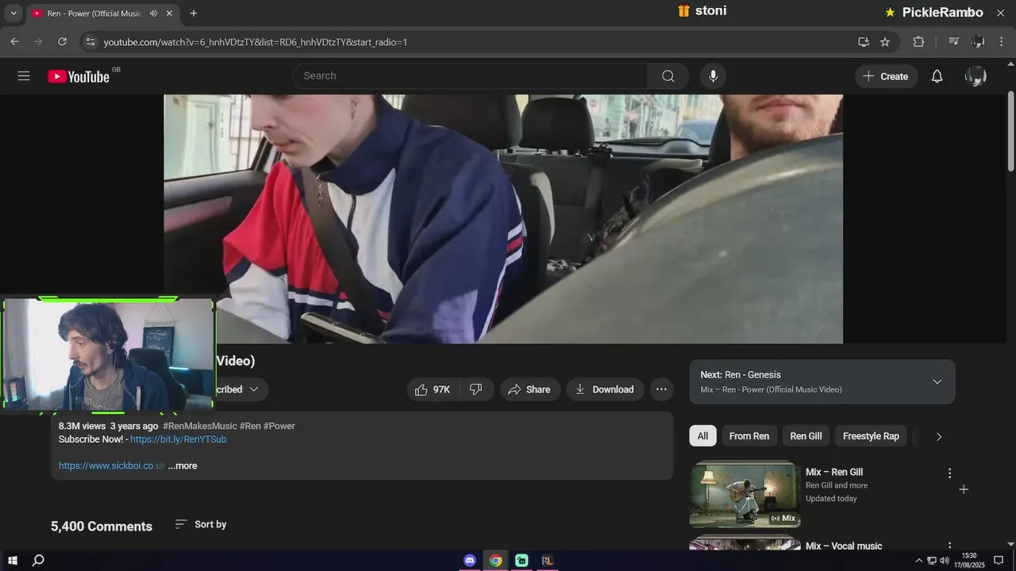Like the video with 97K likes

click(432, 389)
